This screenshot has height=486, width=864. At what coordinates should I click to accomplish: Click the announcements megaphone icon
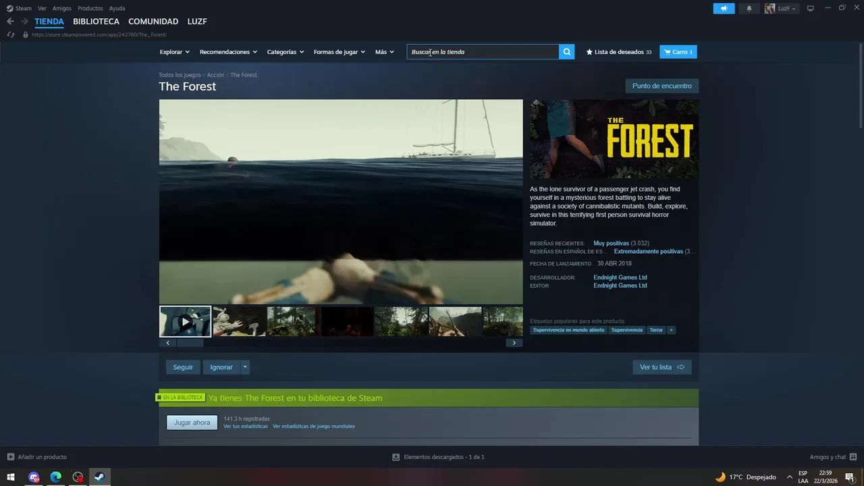point(724,8)
